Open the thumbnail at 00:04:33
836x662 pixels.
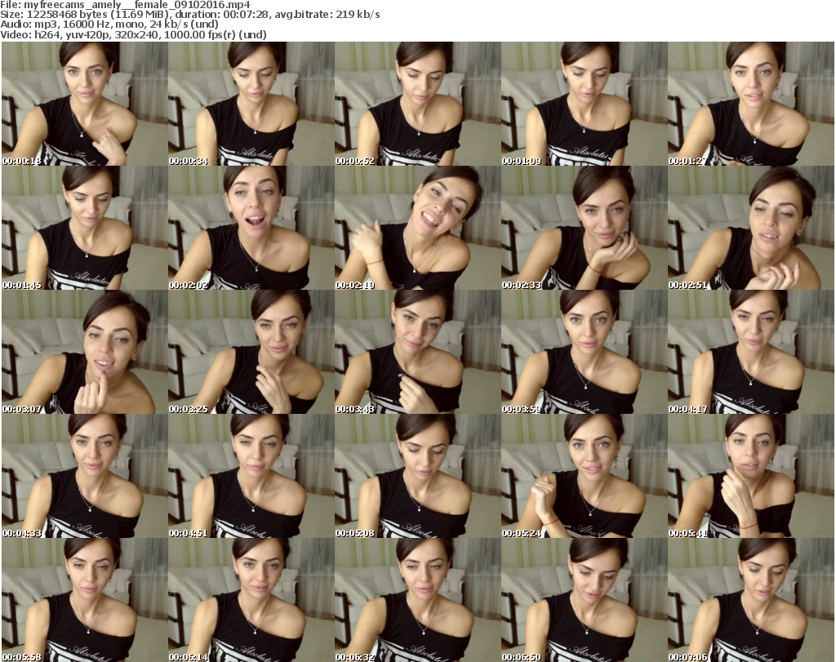84,476
